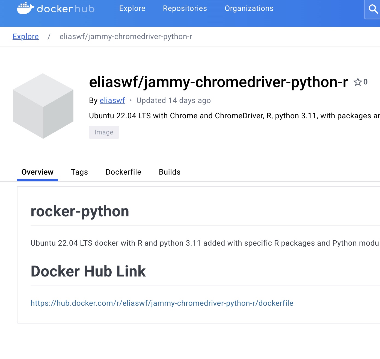This screenshot has width=380, height=359.
Task: Star the repository with the star icon
Action: pos(358,82)
